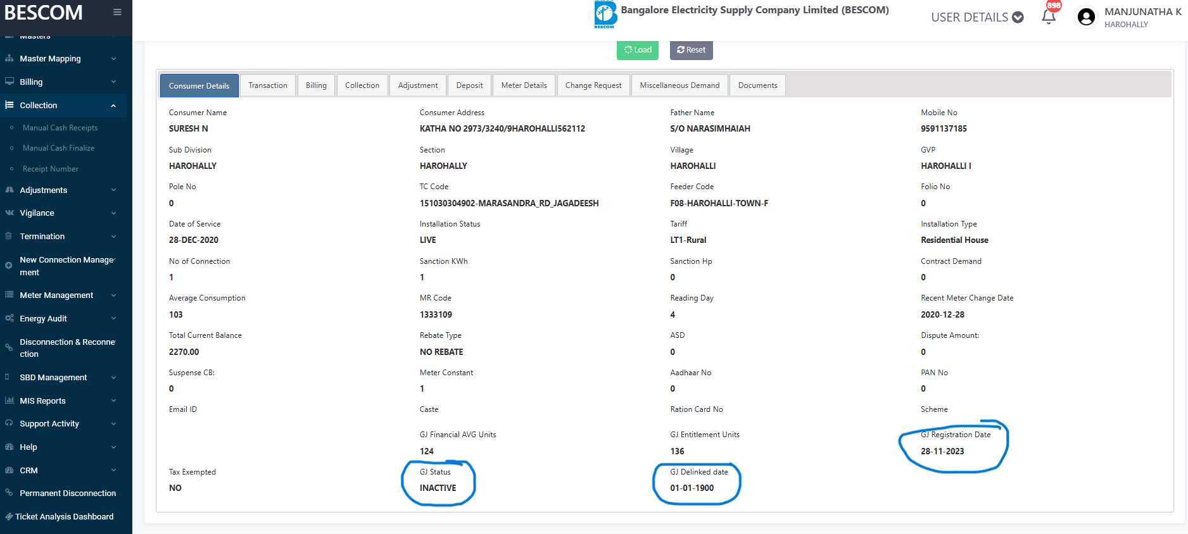The width and height of the screenshot is (1188, 534).
Task: Expand the Adjustments menu chevron
Action: 114,190
